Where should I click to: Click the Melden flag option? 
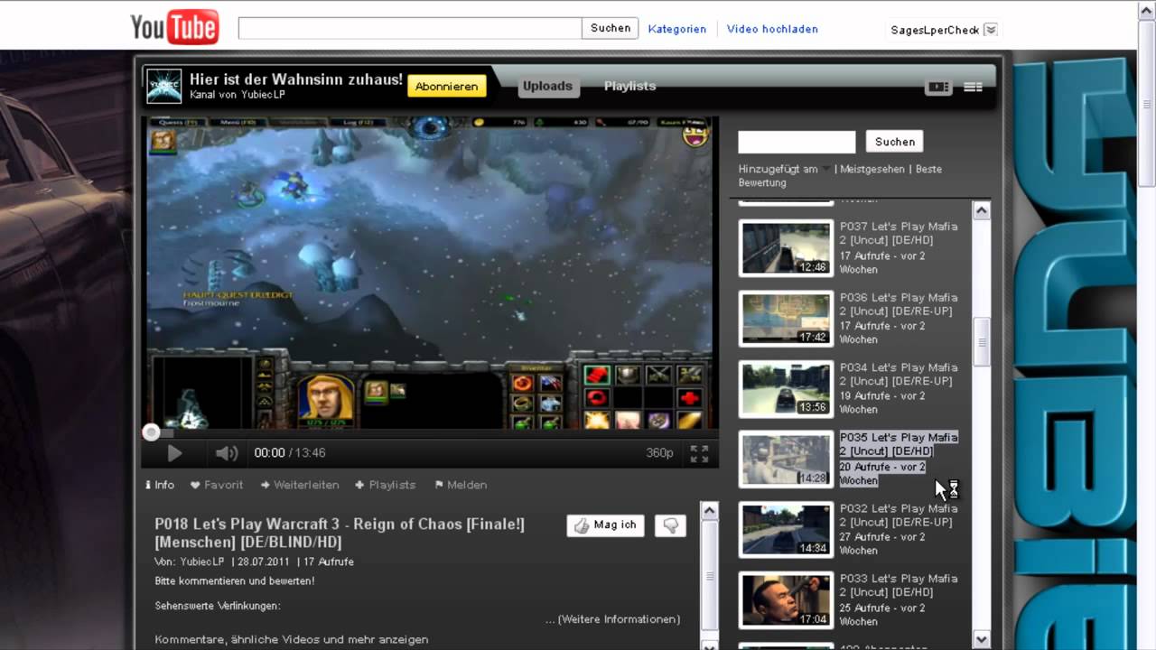pos(461,485)
